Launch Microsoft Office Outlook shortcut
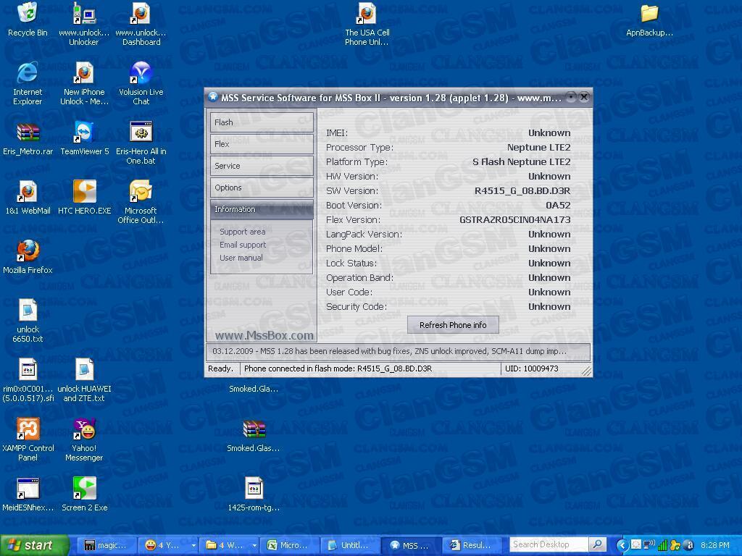 tap(141, 191)
